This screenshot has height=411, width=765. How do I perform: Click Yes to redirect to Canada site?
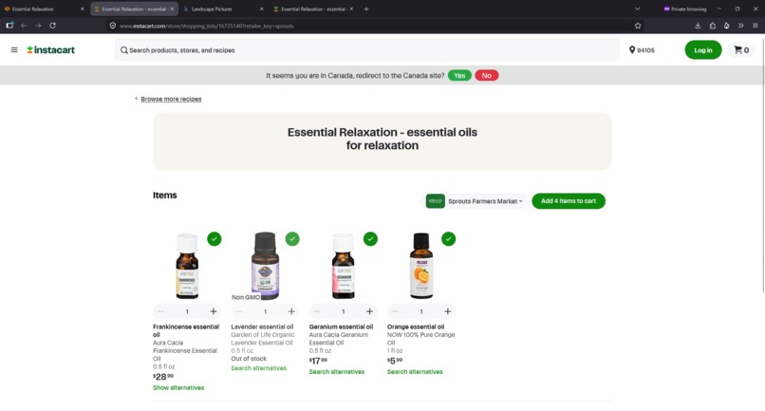(459, 76)
